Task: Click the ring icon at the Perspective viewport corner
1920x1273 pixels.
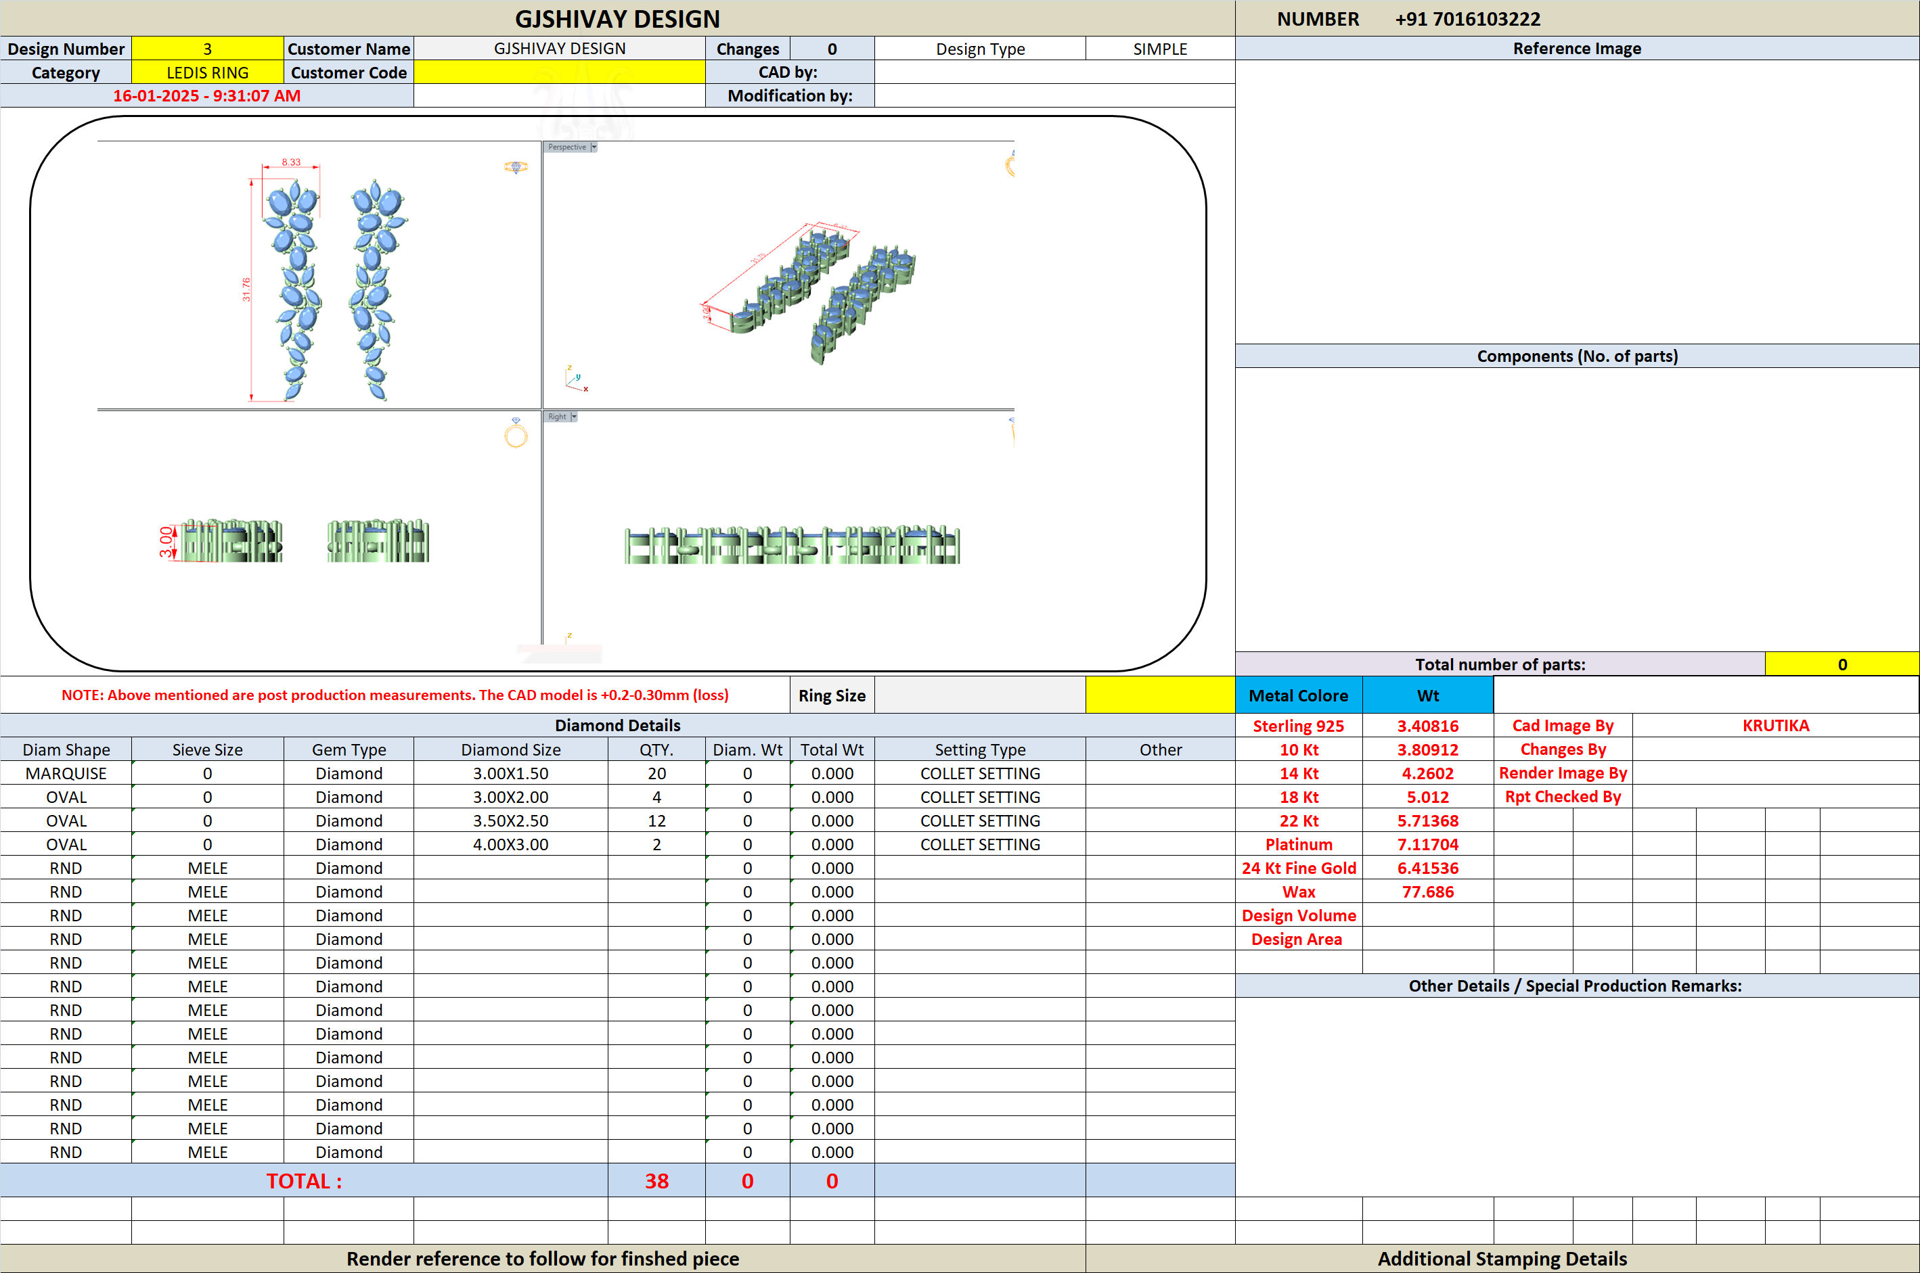Action: coord(1010,164)
